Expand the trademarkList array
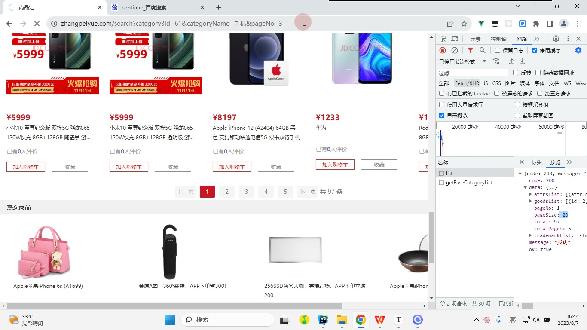 click(x=531, y=235)
